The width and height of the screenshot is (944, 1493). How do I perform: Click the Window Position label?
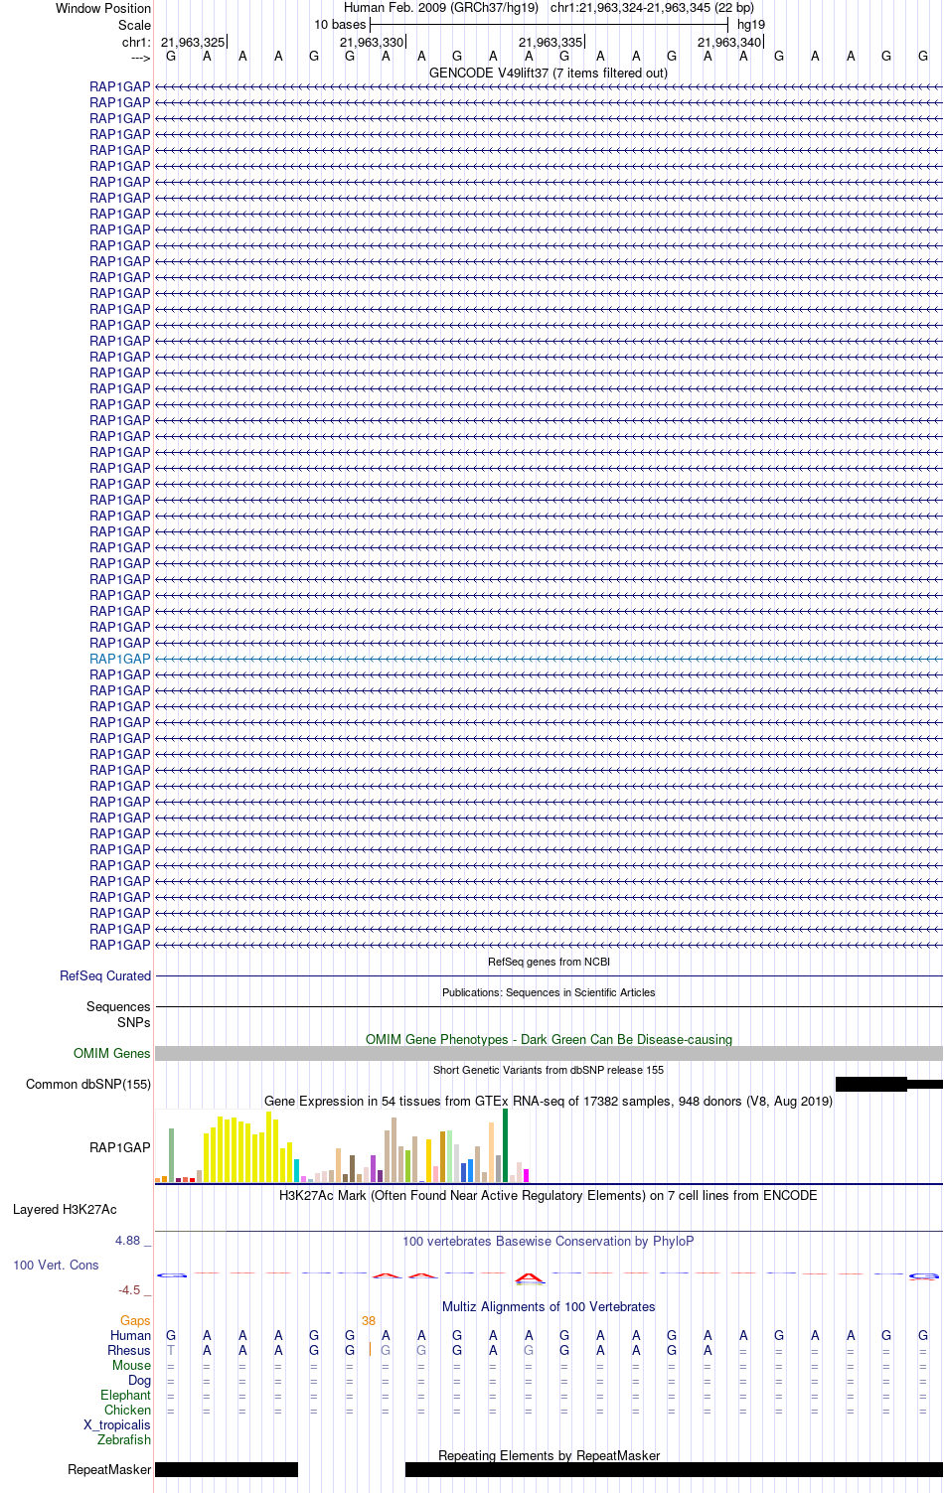(103, 8)
